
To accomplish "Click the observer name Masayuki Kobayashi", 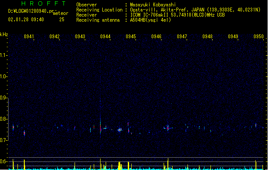I will pos(153,5).
